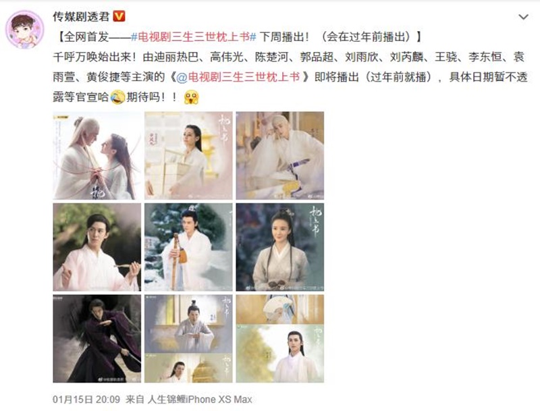Screen dimensions: 540x411
Task: Open the woman with golden lantern photo
Action: (x=188, y=156)
